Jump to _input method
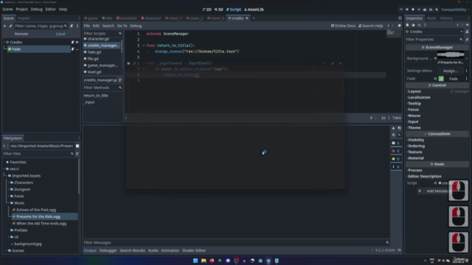Screen dimensions: 472x265 pyautogui.click(x=89, y=102)
